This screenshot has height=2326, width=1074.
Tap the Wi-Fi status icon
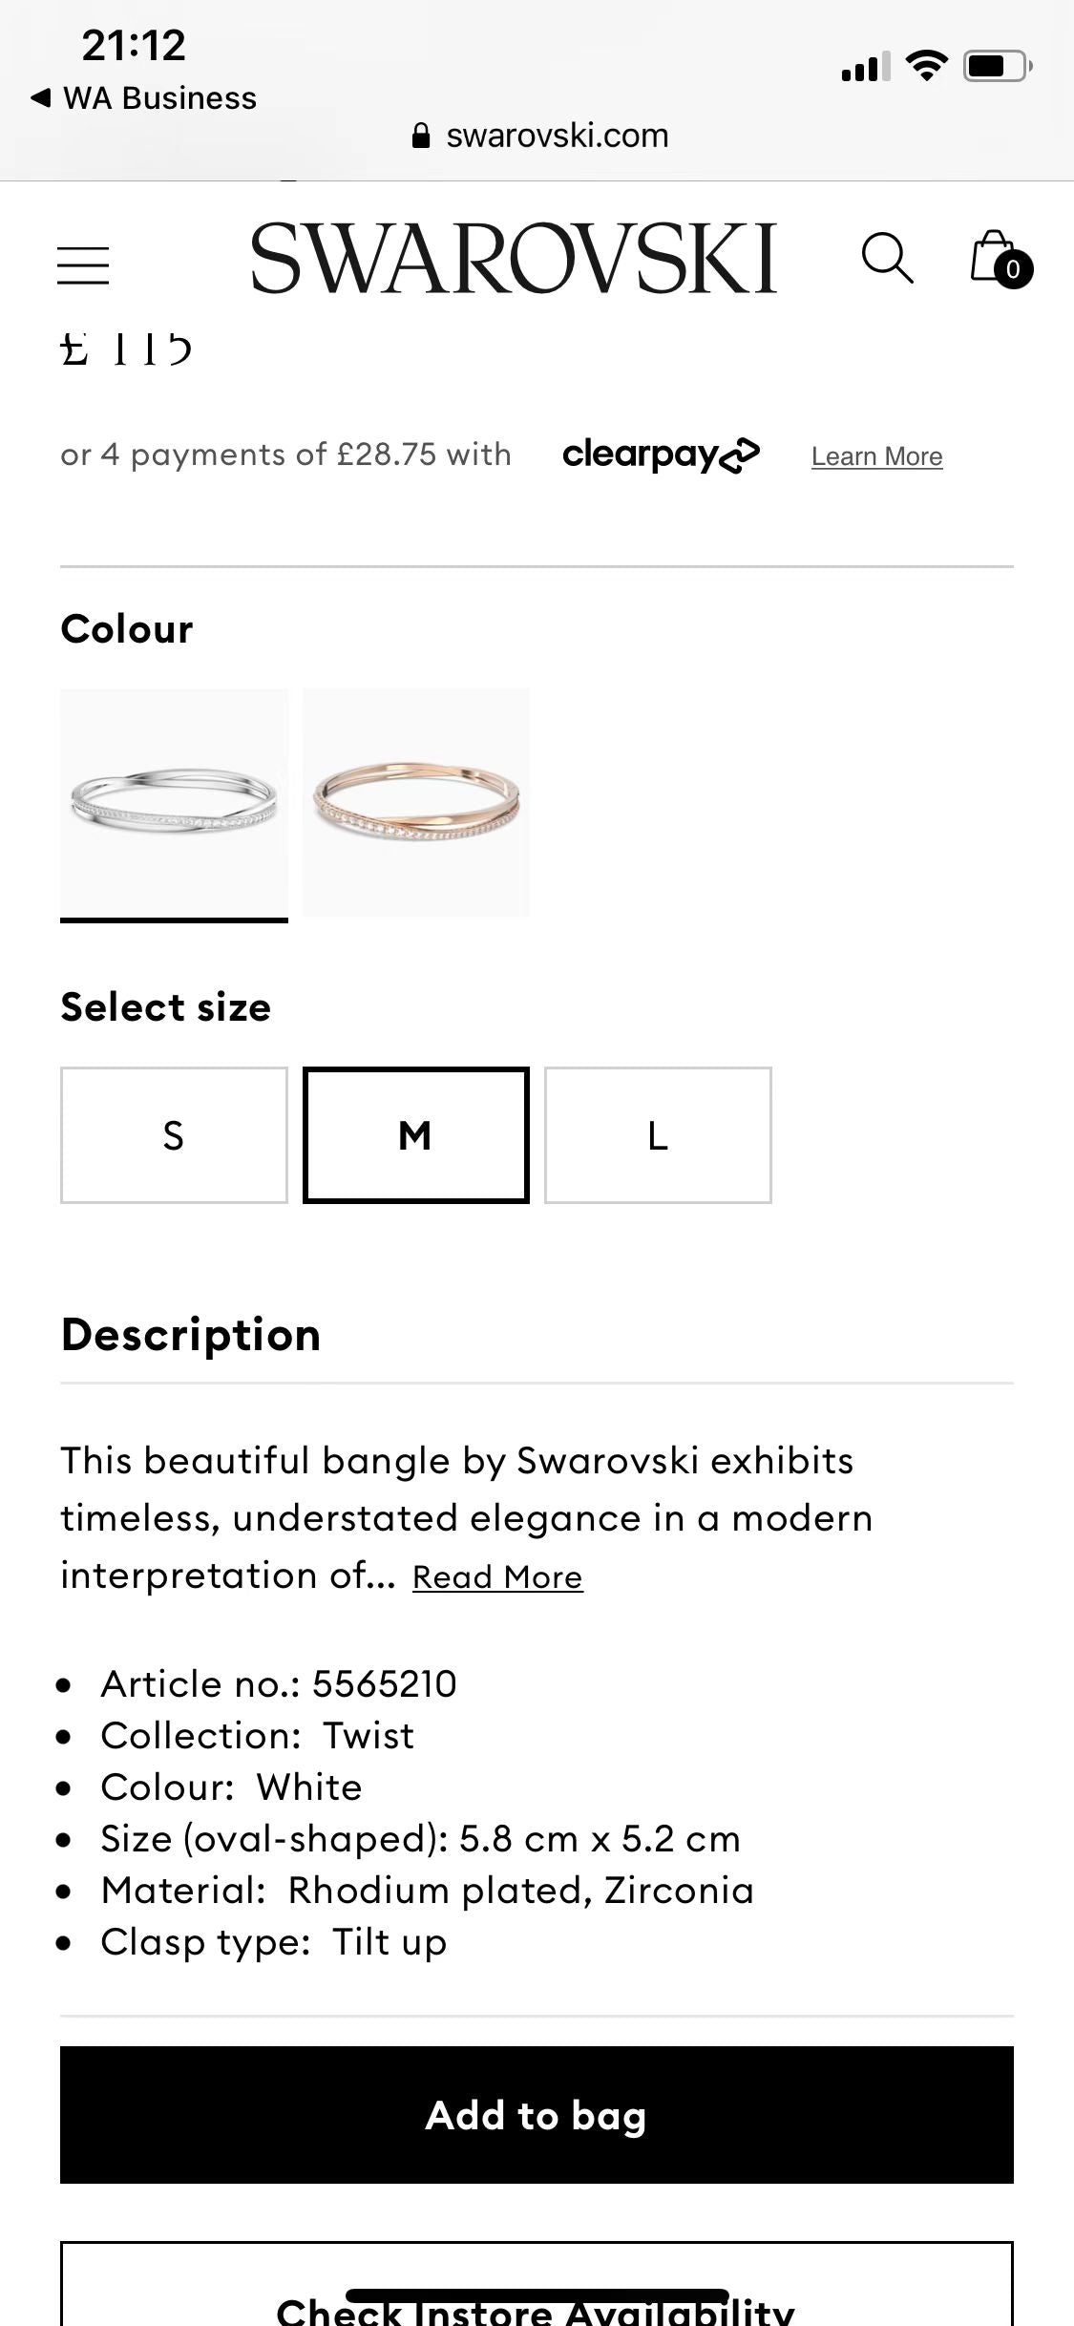[x=925, y=66]
